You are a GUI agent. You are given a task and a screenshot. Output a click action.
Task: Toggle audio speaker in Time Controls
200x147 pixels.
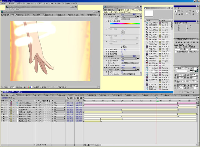191,42
